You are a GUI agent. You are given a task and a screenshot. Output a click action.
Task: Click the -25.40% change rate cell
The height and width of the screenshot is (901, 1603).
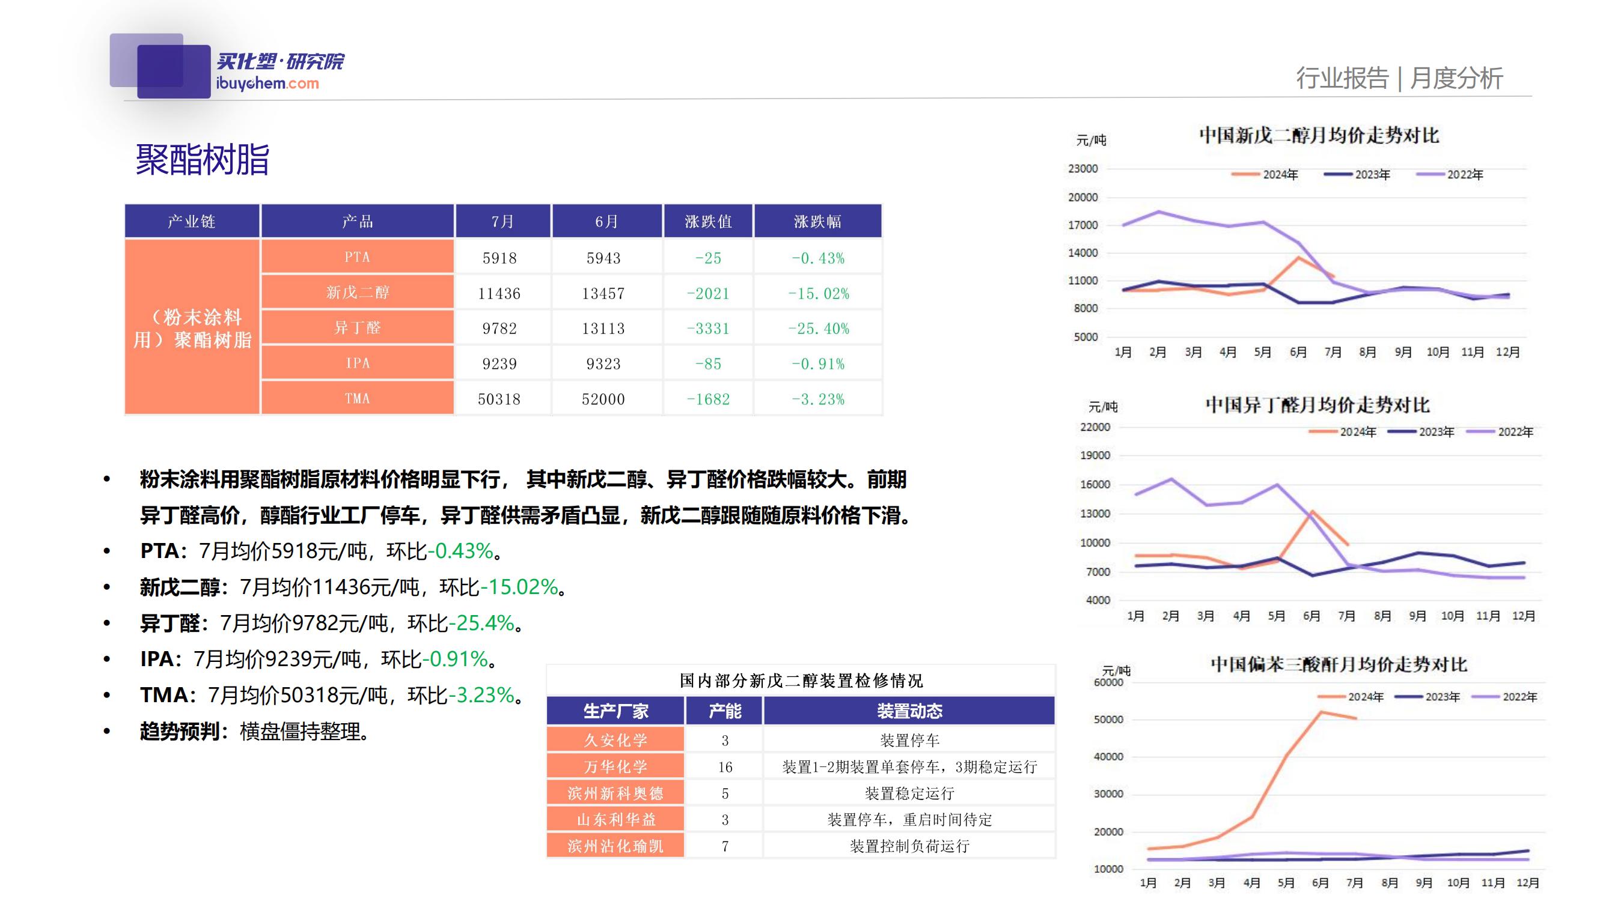[818, 329]
